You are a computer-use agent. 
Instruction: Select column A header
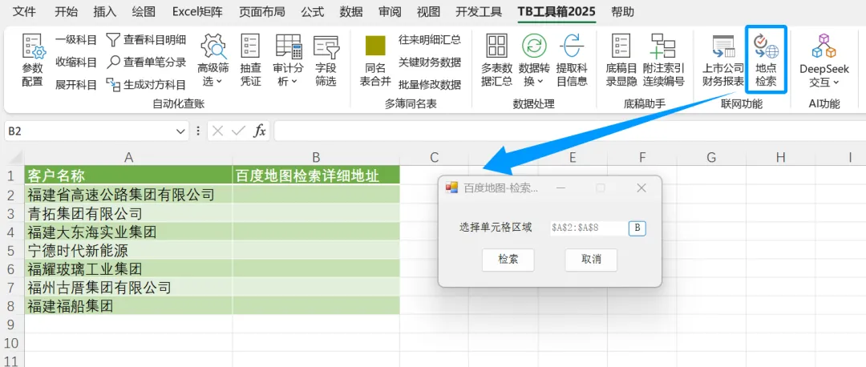point(128,157)
